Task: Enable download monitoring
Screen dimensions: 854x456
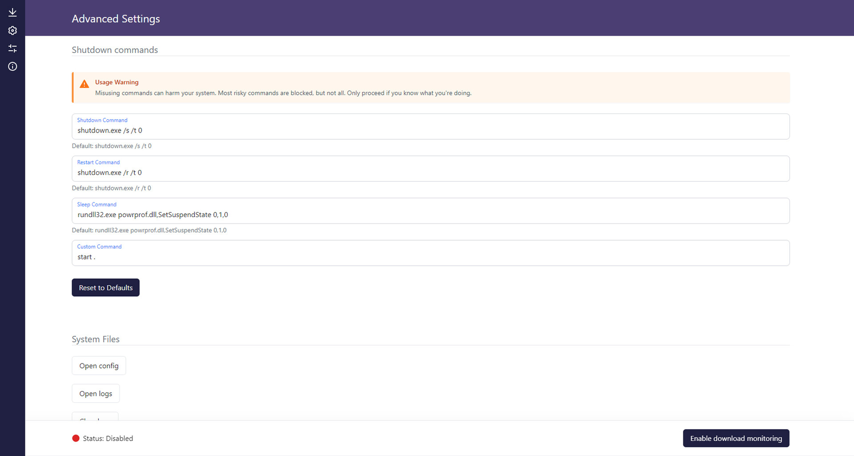Action: click(x=736, y=438)
